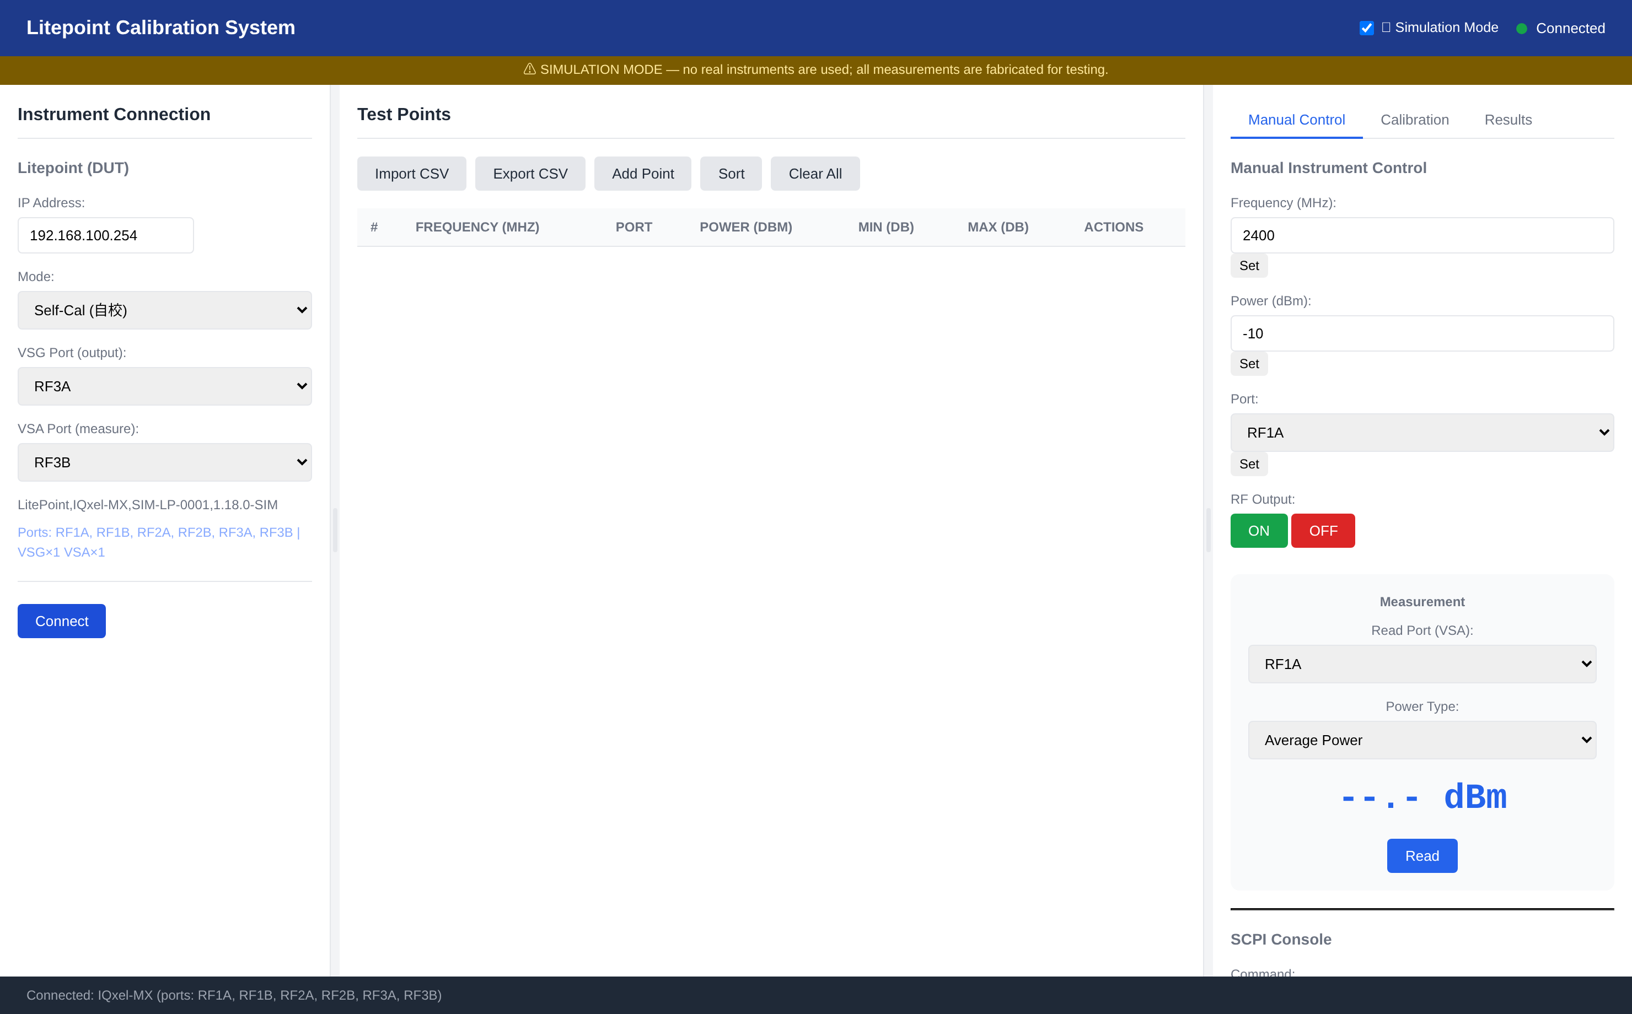Click Import CSV button

[411, 174]
